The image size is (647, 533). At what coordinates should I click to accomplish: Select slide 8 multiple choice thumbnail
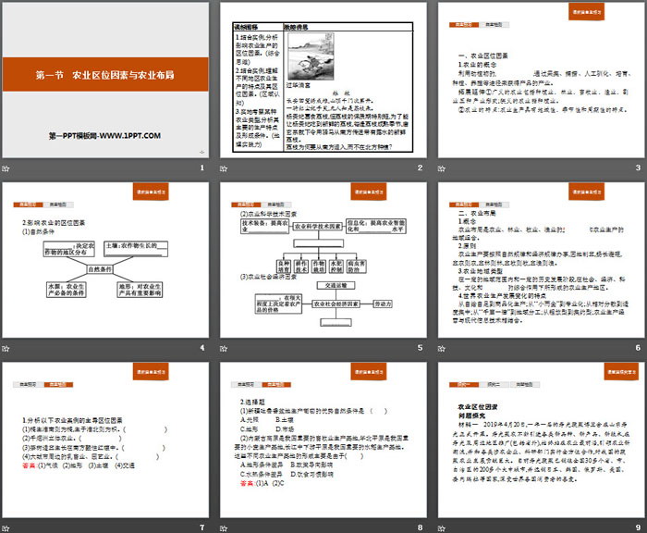point(323,440)
